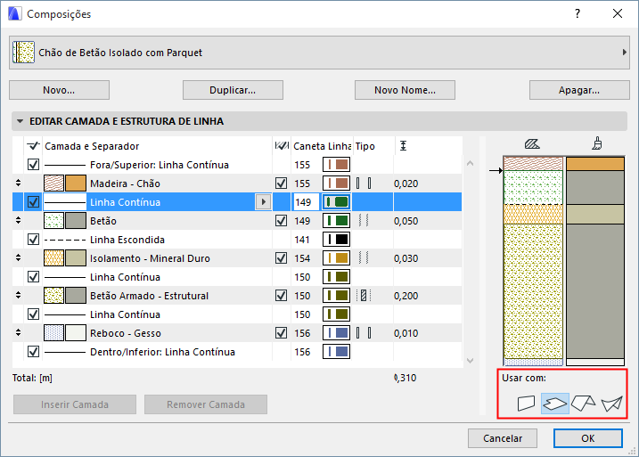Click the Madeira - Chão Tipo finish icon

click(x=364, y=184)
